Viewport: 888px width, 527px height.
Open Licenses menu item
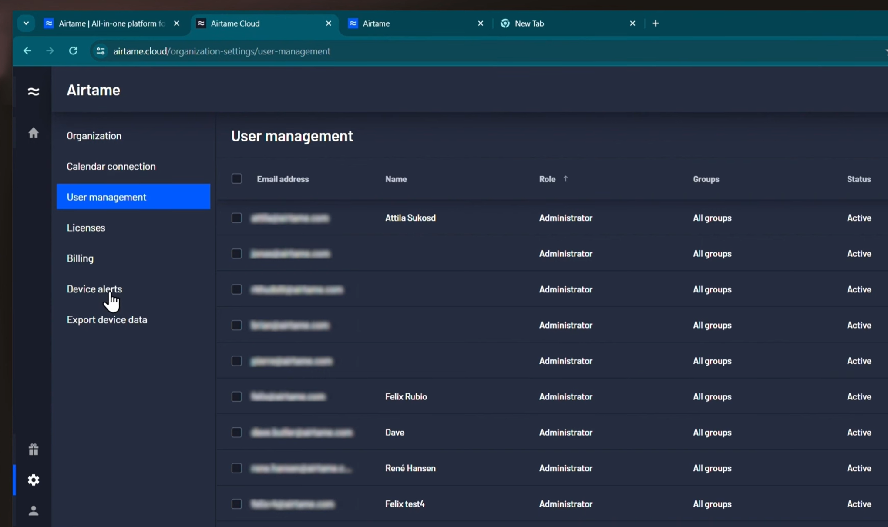(133, 228)
